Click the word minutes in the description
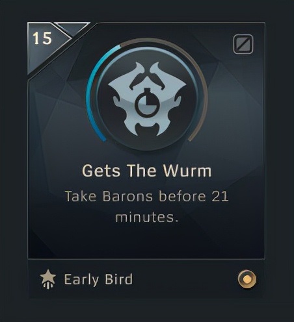Viewport: 294px width, 322px height. [147, 217]
